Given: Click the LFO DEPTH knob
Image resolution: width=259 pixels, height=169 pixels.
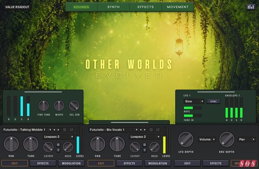Looking at the screenshot, I should click(x=186, y=140).
